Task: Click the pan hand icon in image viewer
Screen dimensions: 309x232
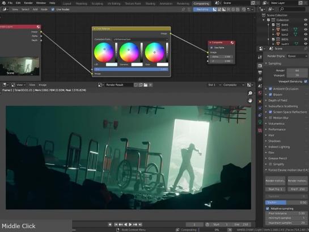Action: coord(250,101)
